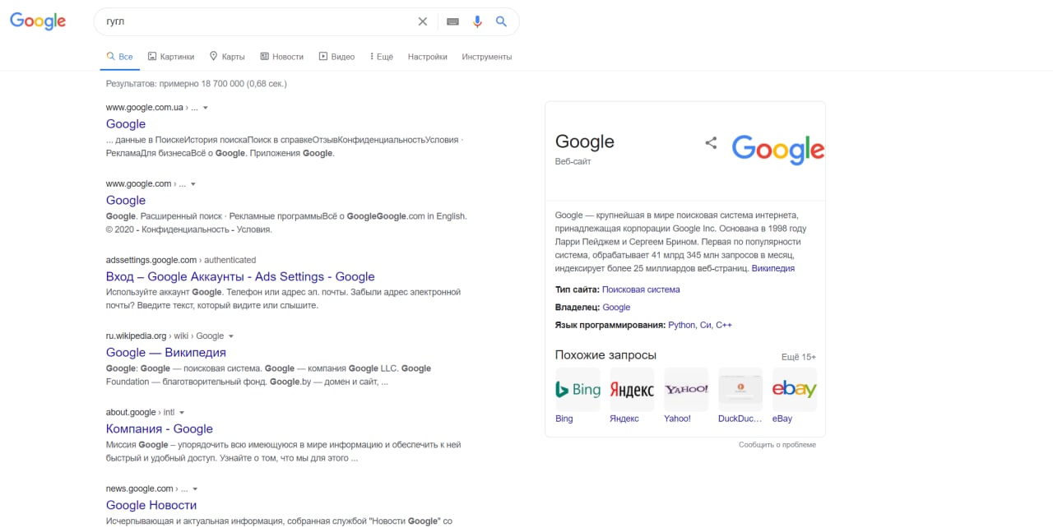
Task: Click the share icon in the Google panel
Action: coord(711,142)
